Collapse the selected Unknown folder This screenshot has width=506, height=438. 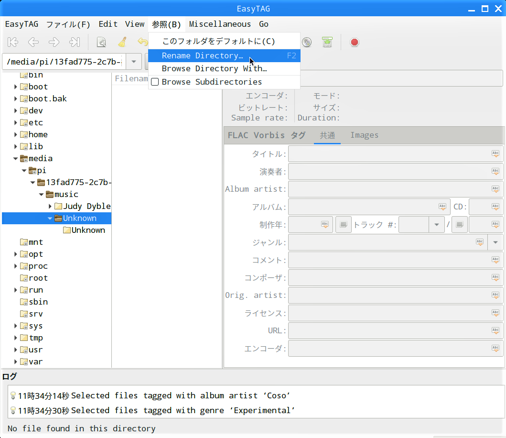coord(50,218)
